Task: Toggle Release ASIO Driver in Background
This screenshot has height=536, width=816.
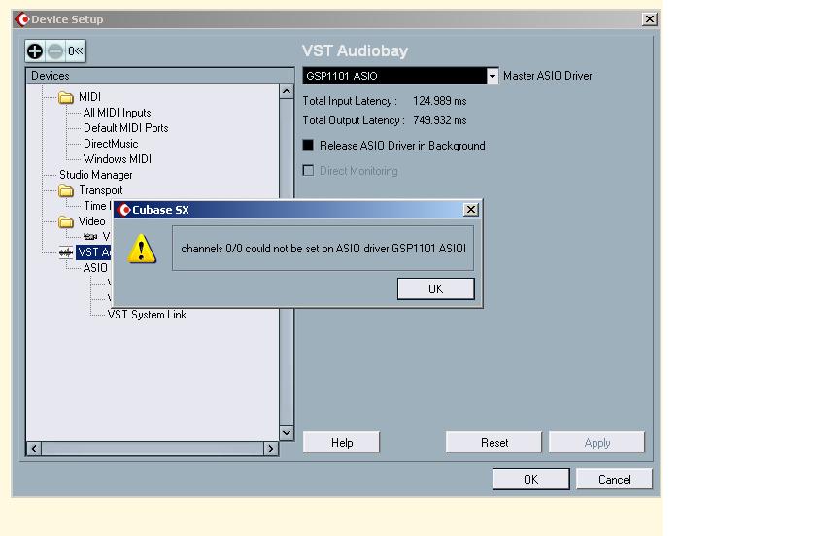Action: click(x=309, y=146)
